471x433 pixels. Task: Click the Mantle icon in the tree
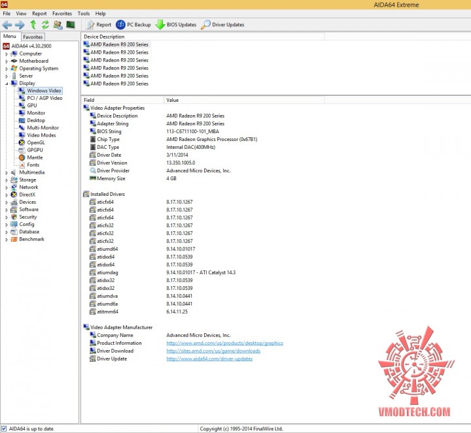pos(22,157)
